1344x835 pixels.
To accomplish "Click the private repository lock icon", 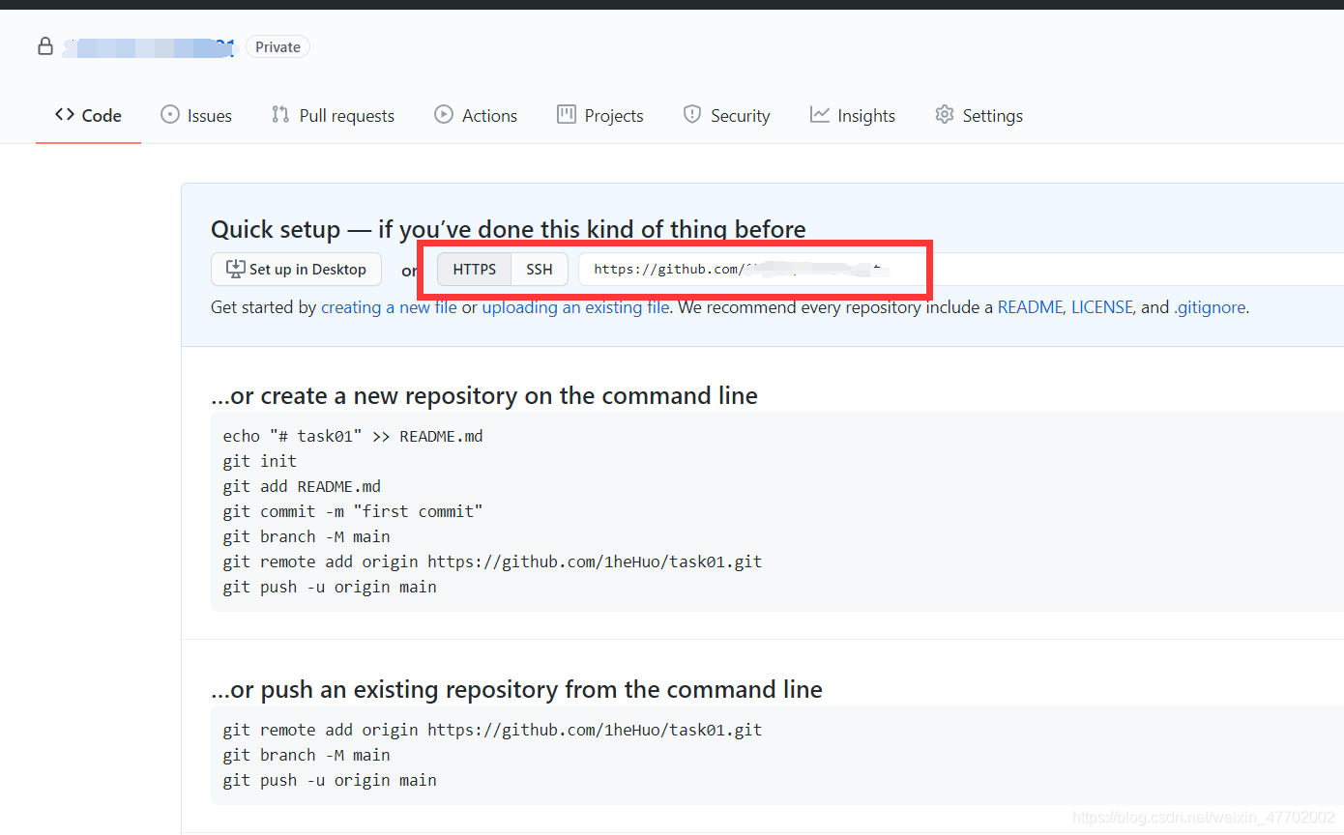I will pos(45,46).
